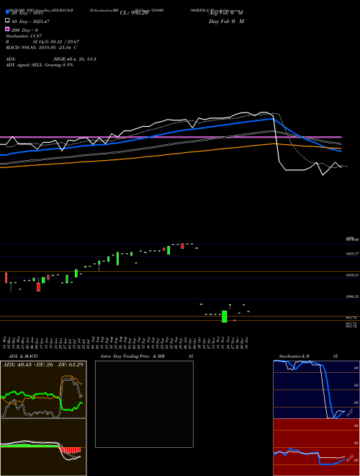The width and height of the screenshot is (360, 476).
Task: Open the red RSI chart panel
Action: 316,447
